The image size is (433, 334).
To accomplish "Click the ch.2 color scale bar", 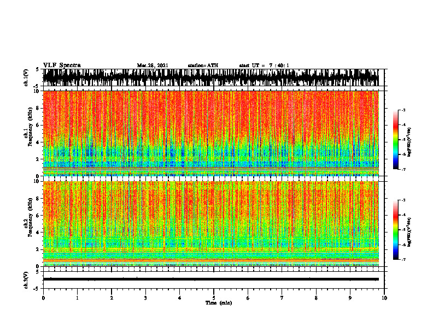I will point(395,230).
